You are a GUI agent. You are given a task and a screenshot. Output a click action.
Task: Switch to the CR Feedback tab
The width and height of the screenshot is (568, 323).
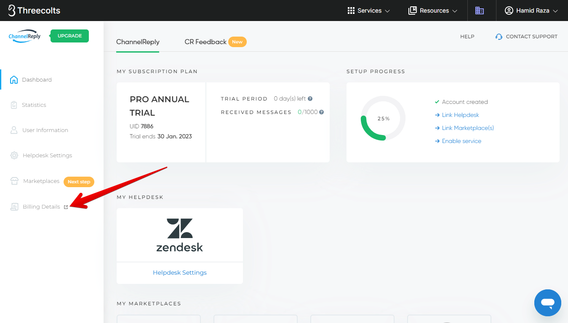point(205,42)
